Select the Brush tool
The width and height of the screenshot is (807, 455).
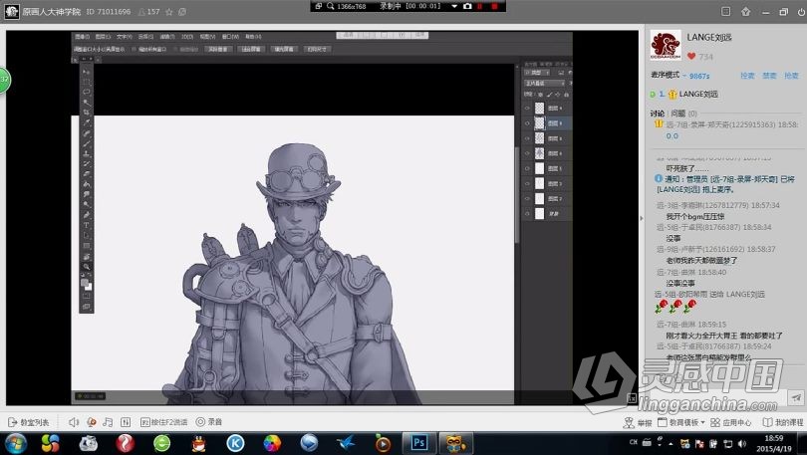86,143
